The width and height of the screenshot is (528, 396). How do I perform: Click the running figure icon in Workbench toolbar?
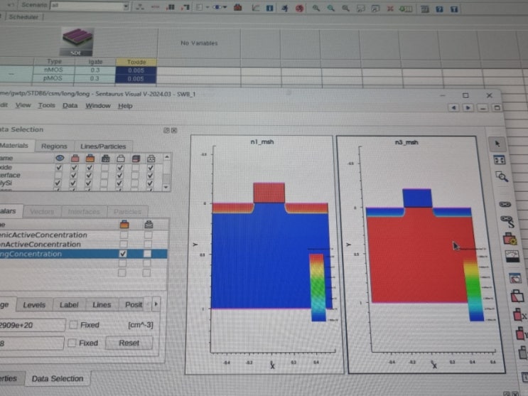tap(284, 8)
